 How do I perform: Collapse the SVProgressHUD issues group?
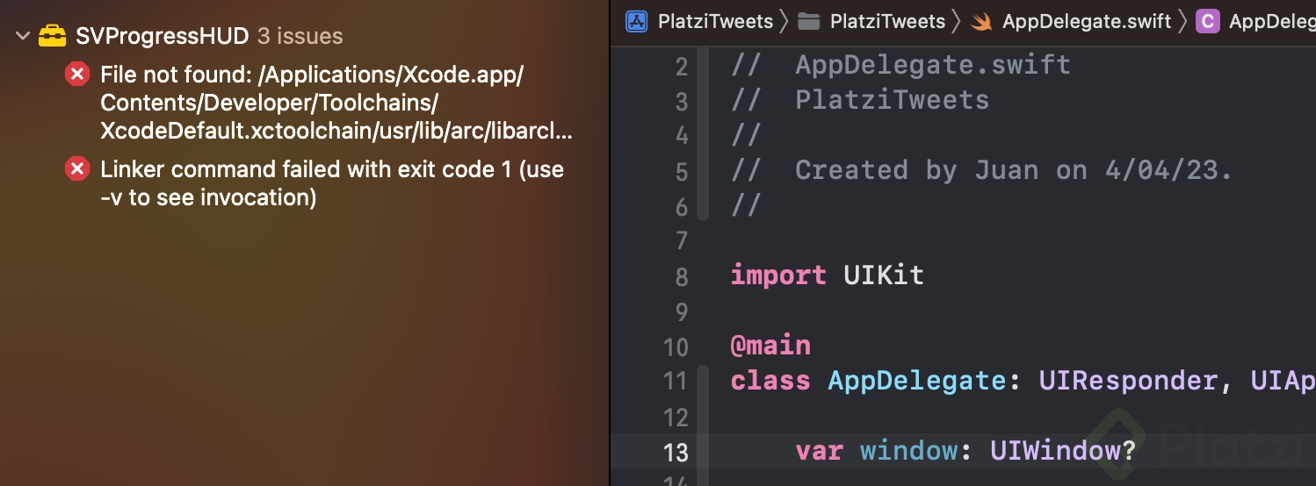pyautogui.click(x=23, y=37)
